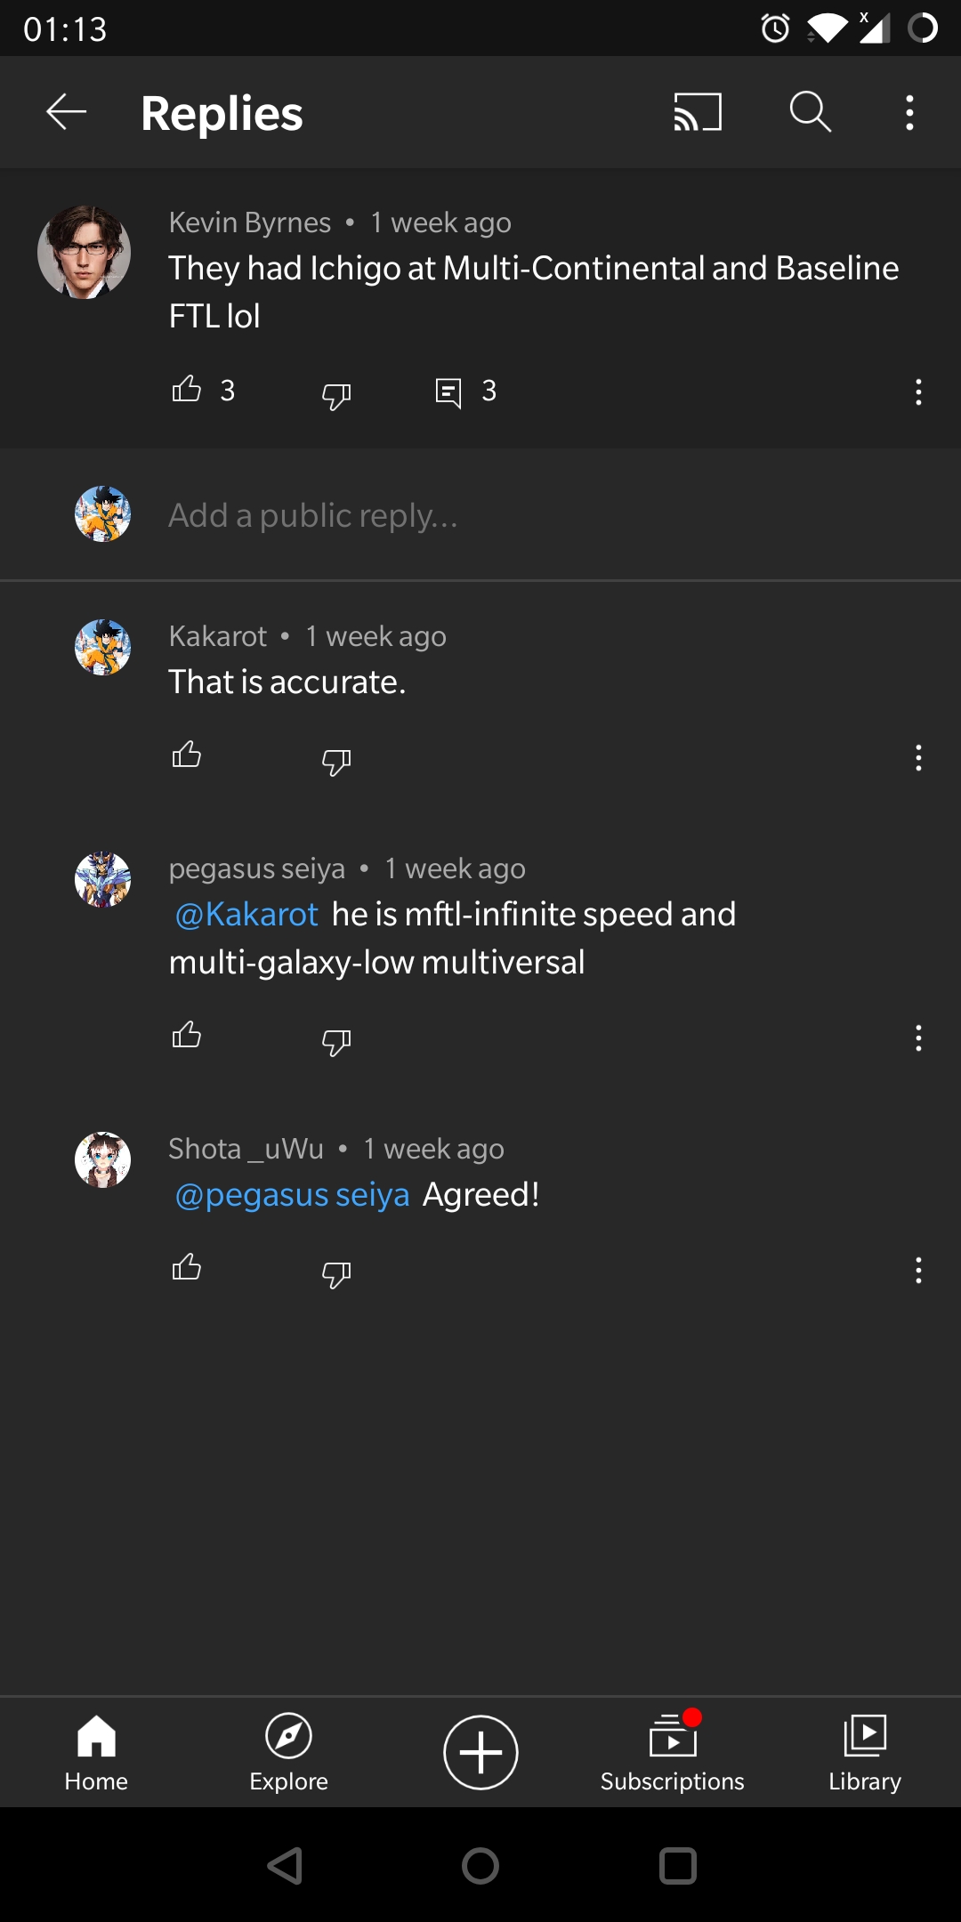View Kakarot's profile picture
The height and width of the screenshot is (1922, 961).
tap(102, 647)
